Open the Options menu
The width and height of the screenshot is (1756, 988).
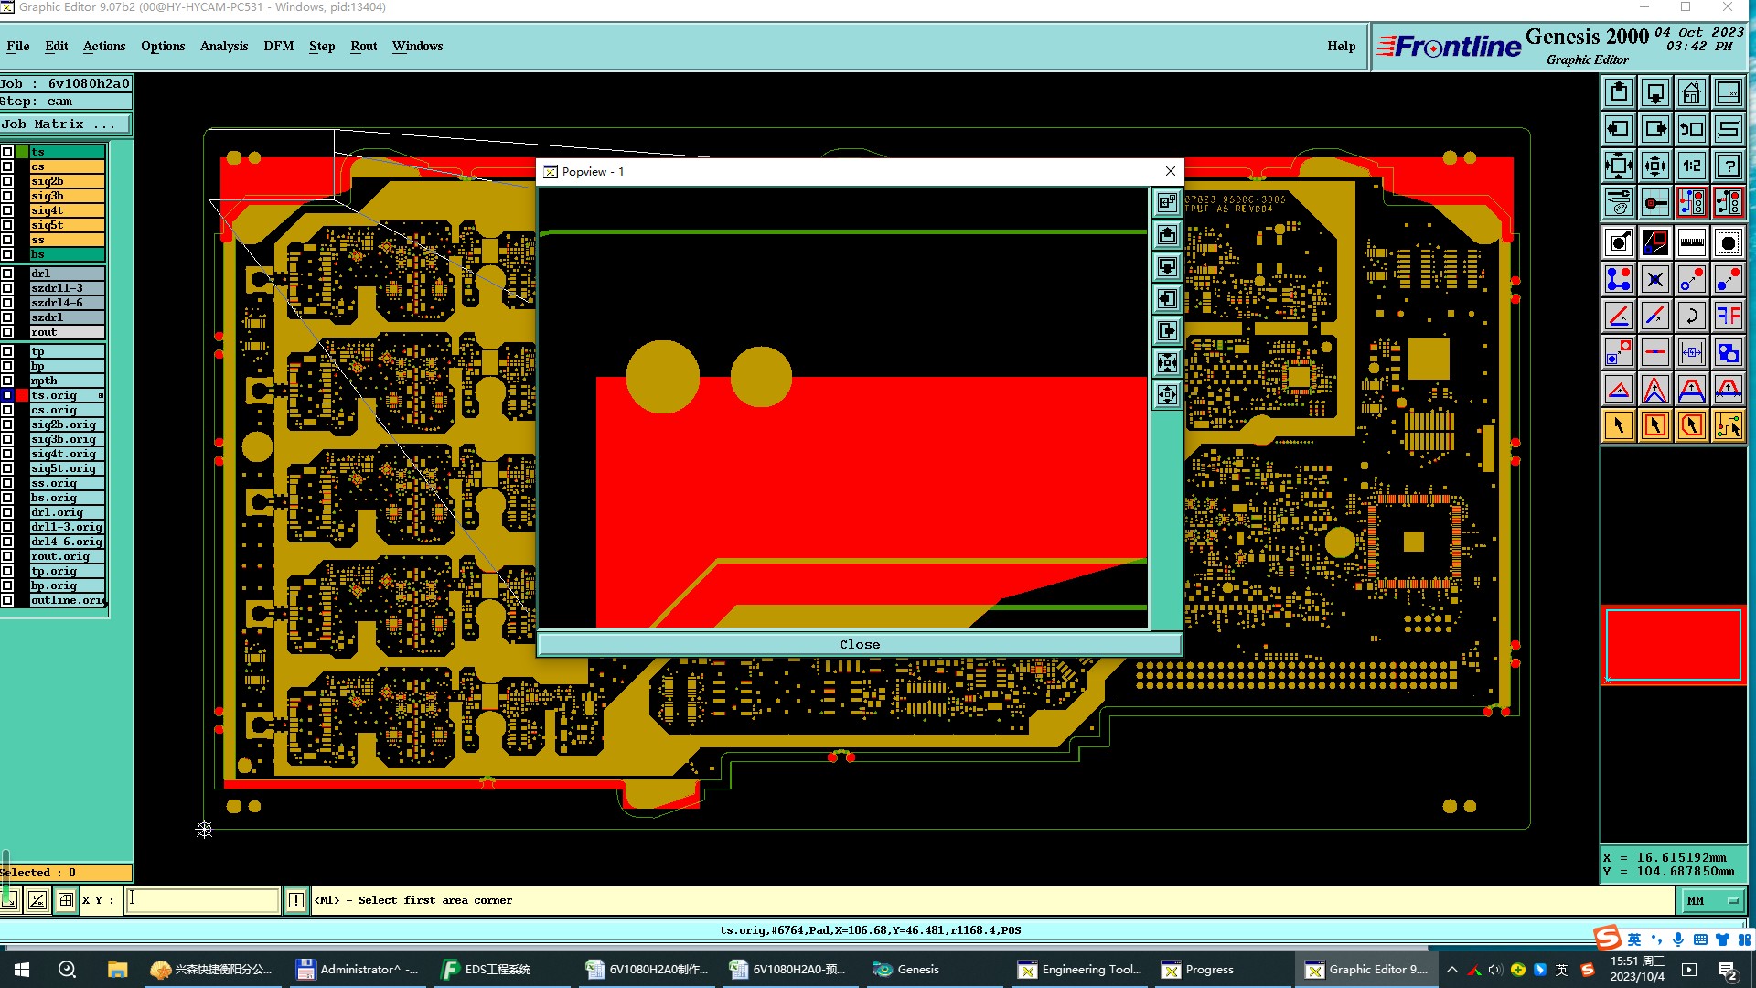coord(163,46)
